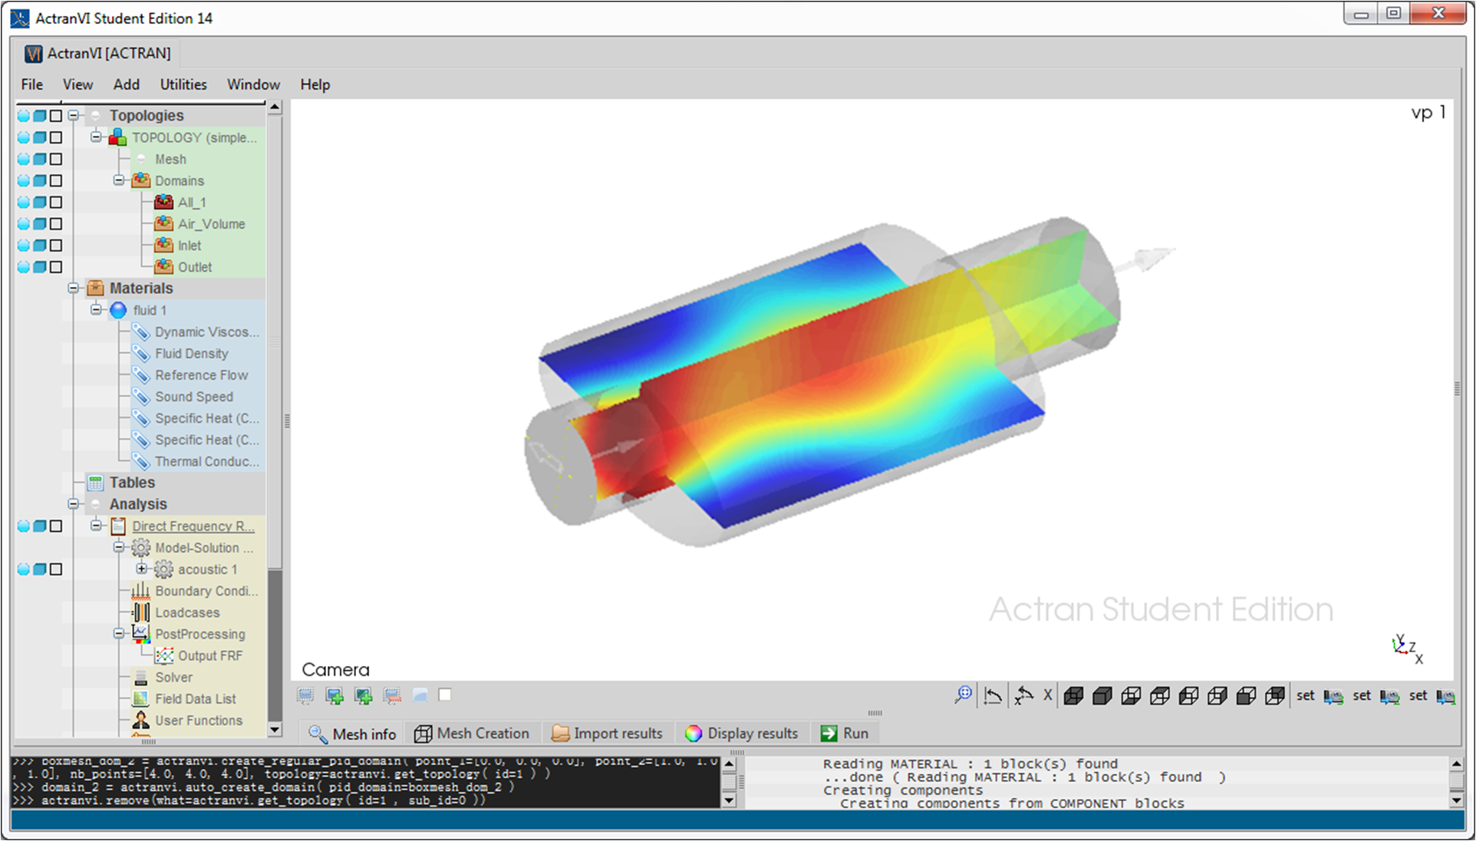
Task: Click the first set button in toolbar
Action: pos(1306,696)
